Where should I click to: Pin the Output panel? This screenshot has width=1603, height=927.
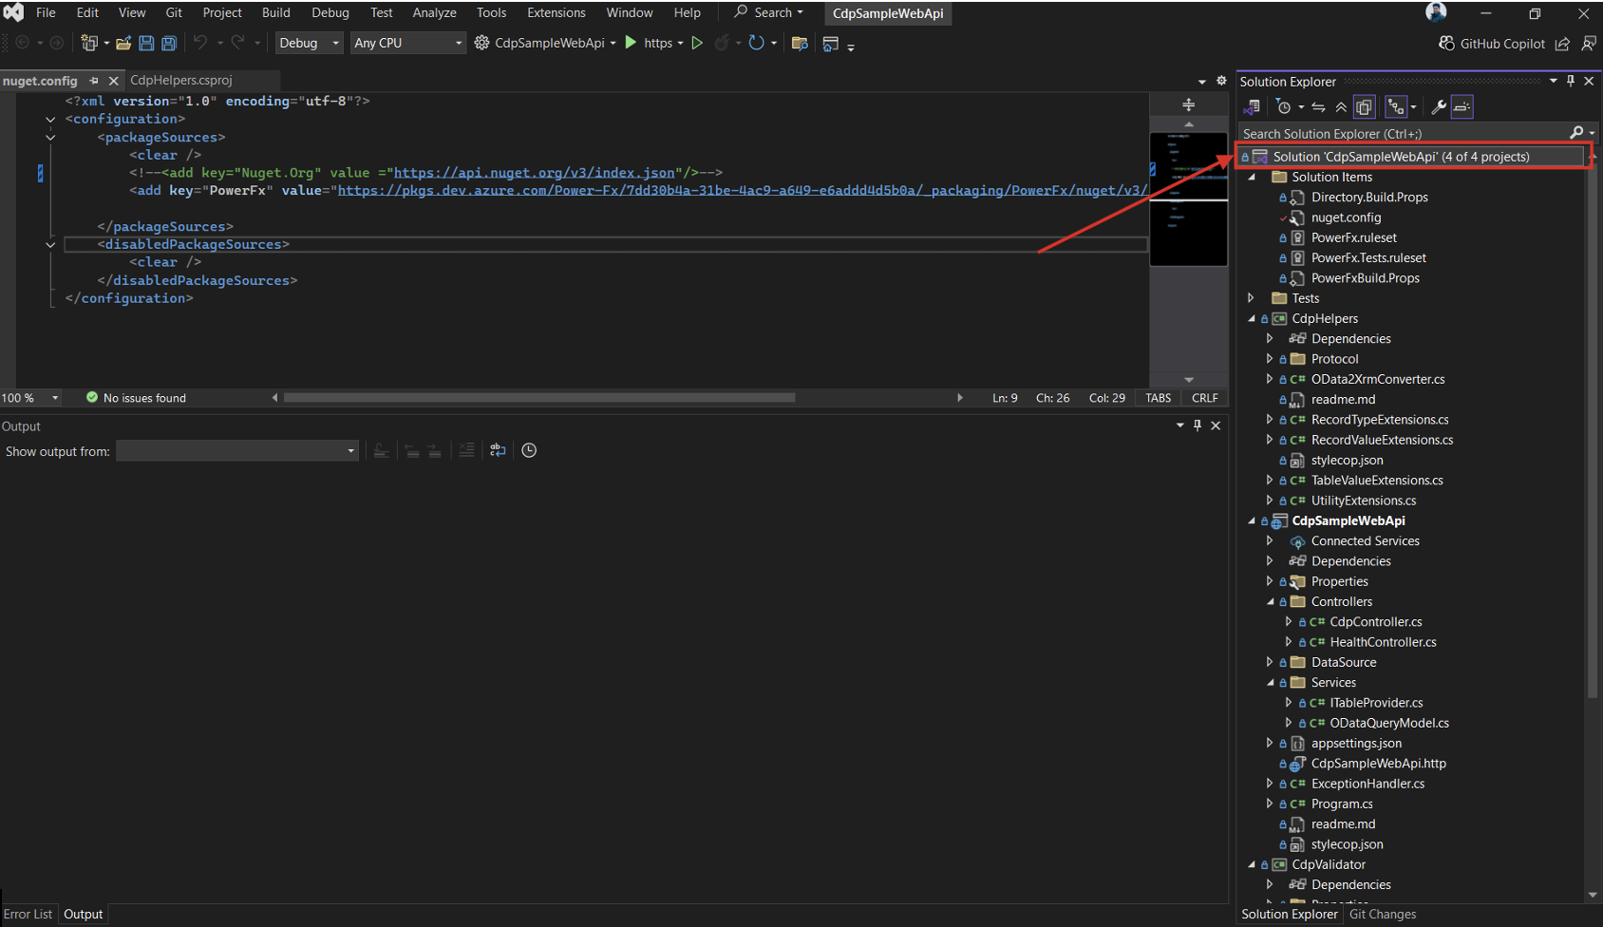1198,426
